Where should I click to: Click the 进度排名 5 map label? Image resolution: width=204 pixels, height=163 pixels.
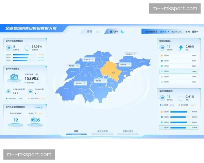100,81
